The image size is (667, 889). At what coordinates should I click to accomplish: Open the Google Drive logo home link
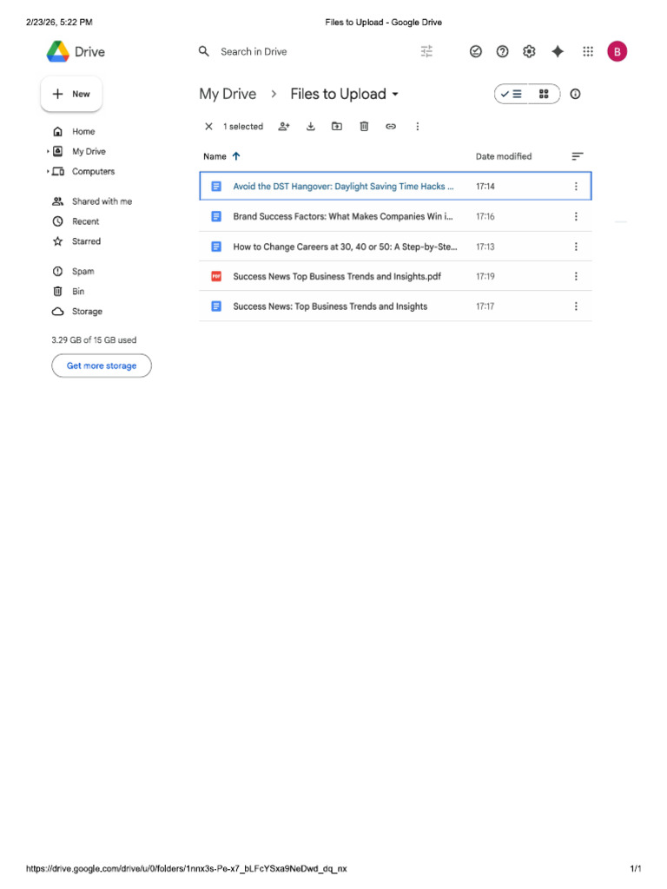(76, 51)
